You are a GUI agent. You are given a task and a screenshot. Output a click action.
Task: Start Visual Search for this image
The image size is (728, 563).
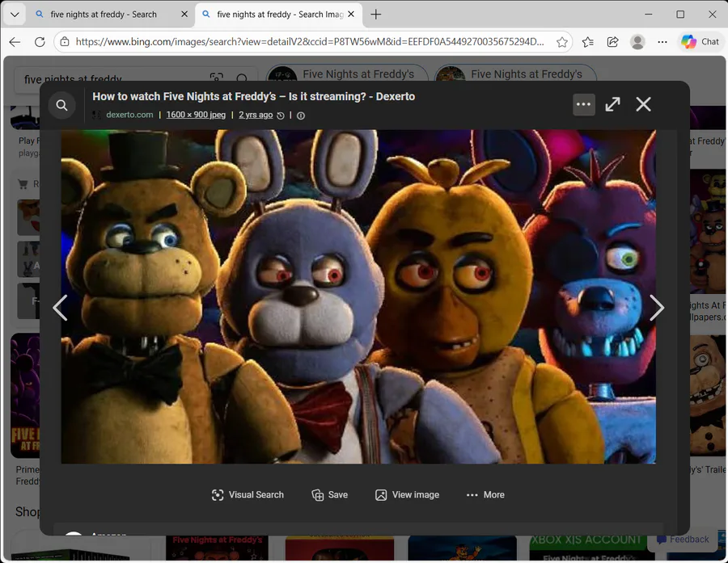248,495
